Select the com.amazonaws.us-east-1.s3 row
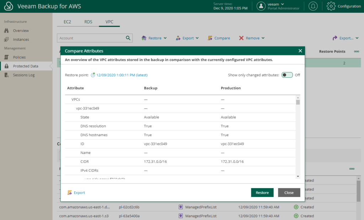 tap(207, 216)
